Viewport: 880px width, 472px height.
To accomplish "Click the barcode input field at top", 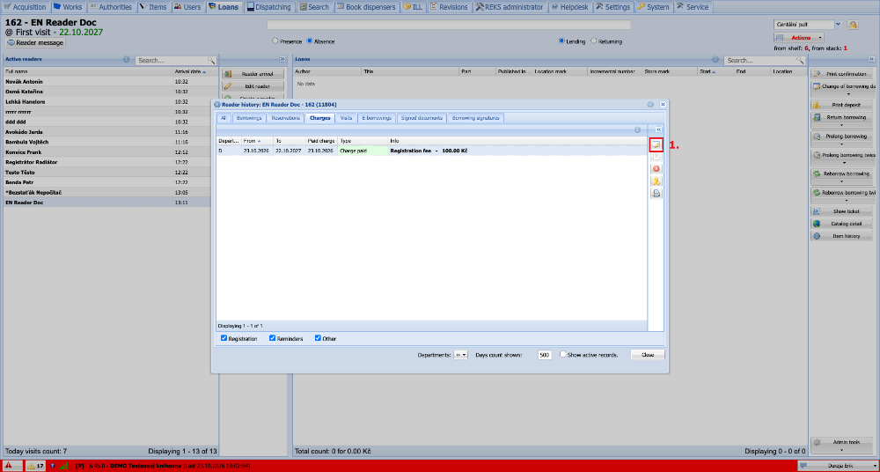I will pos(449,25).
